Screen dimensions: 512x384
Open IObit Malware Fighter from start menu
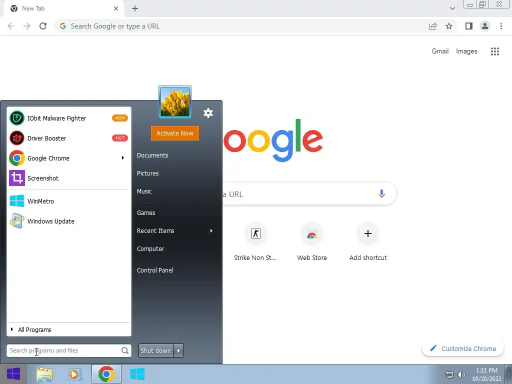68,118
